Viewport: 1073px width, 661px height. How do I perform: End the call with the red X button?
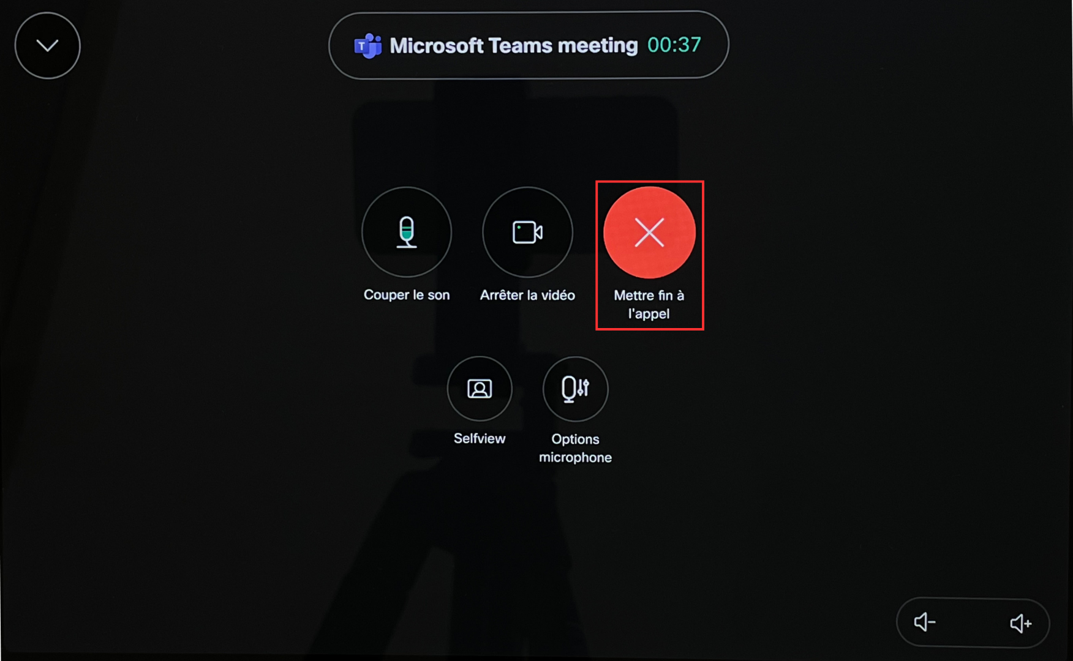click(649, 233)
